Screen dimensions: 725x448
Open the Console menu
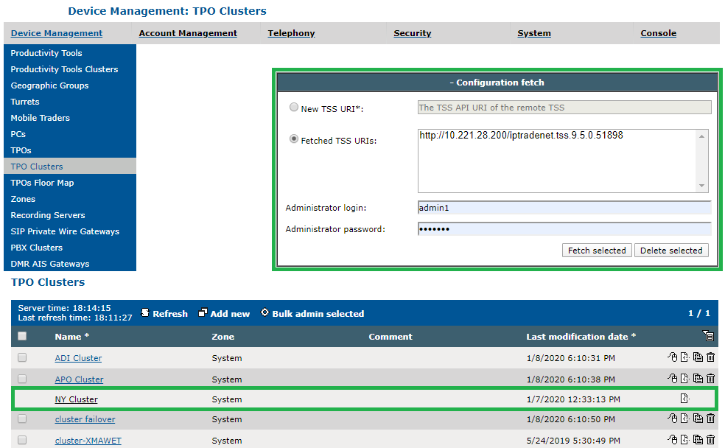click(x=659, y=33)
